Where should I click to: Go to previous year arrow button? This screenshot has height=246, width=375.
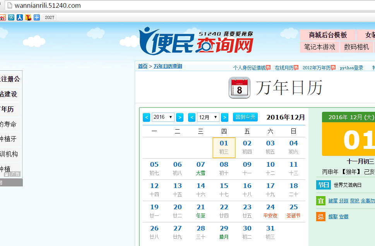point(147,117)
